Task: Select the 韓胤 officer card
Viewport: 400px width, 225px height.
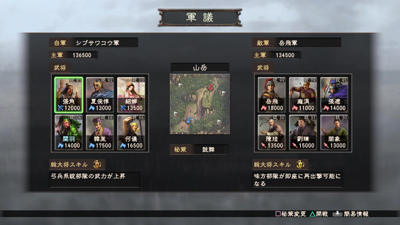Action: [100, 132]
